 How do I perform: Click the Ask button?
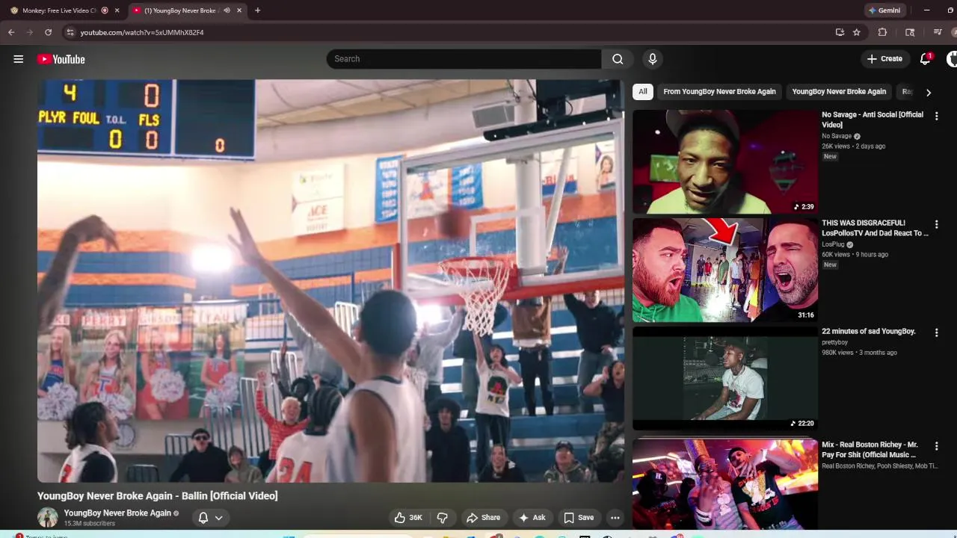click(x=532, y=517)
